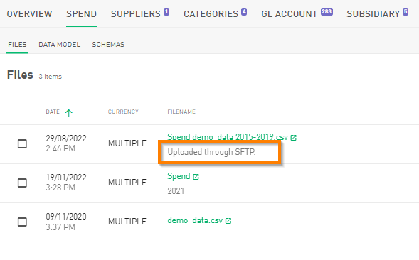
Task: Open the Data Model sub-tab
Action: coord(59,45)
